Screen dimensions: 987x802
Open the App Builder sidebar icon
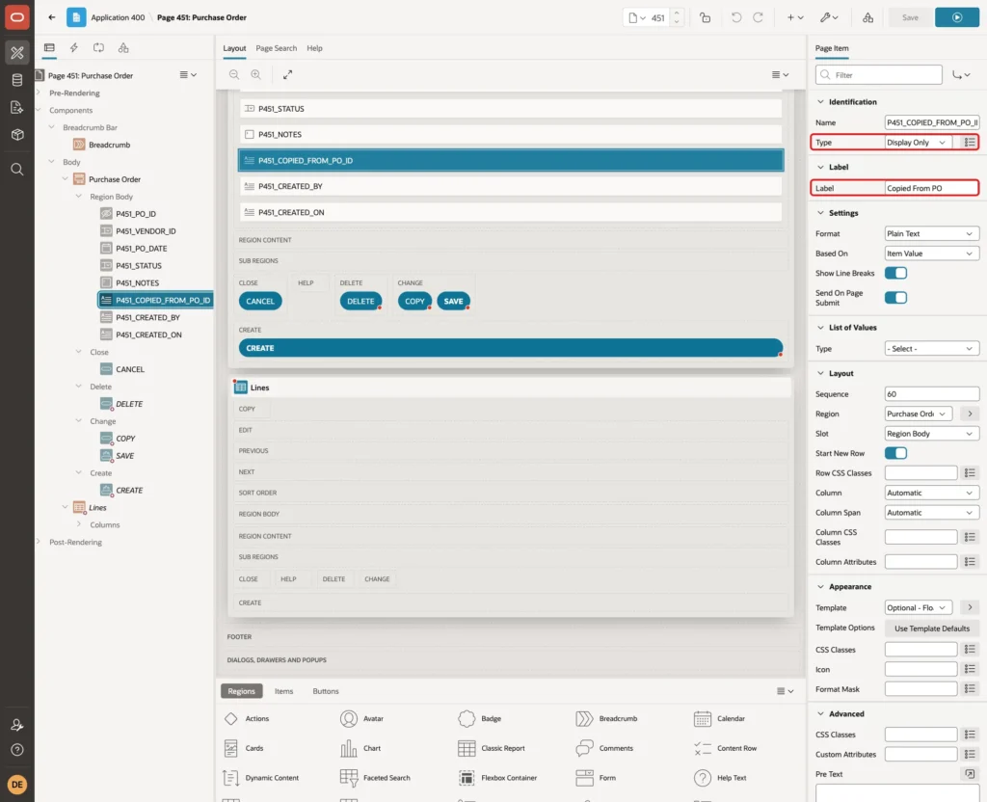17,53
